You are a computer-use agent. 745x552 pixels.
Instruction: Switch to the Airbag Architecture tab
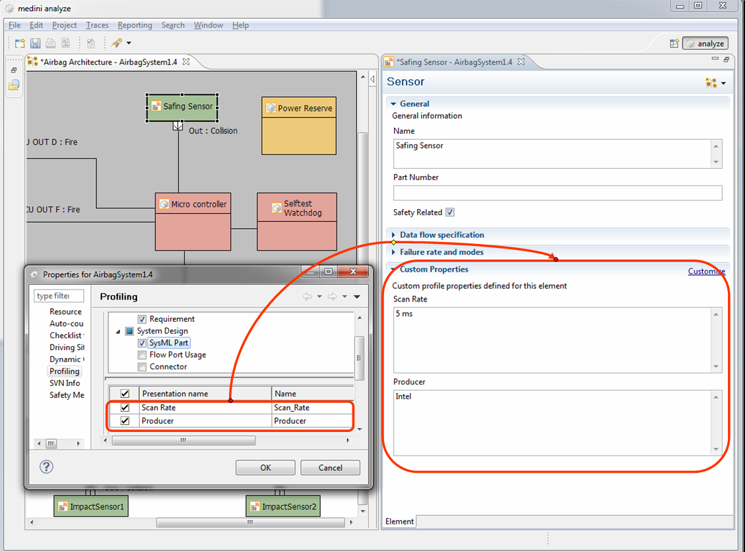click(109, 62)
